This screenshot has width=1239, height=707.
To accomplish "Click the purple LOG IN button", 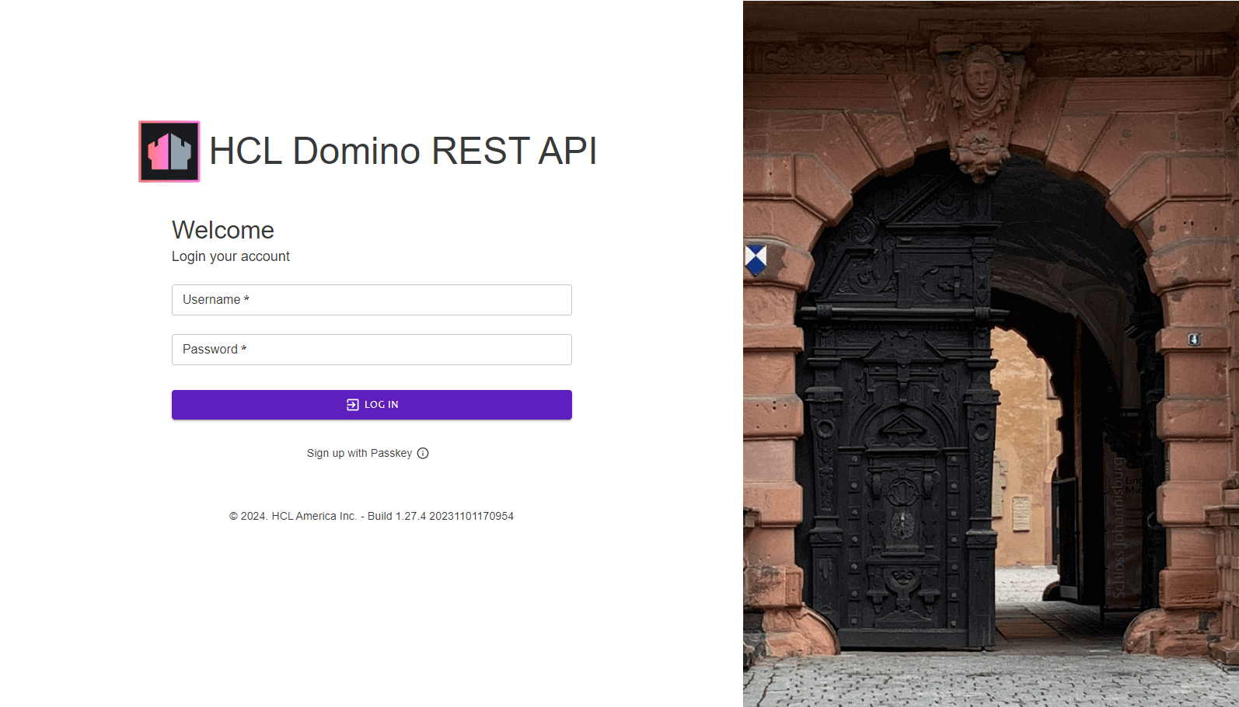I will pos(372,405).
